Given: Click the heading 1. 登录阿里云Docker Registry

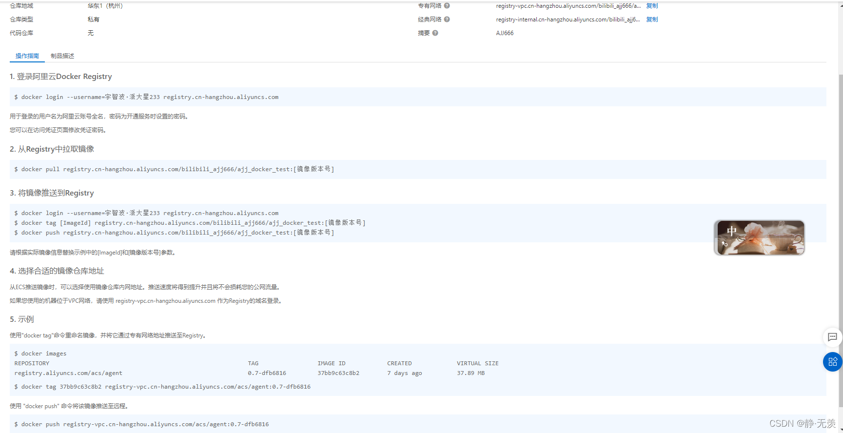Looking at the screenshot, I should tap(61, 77).
